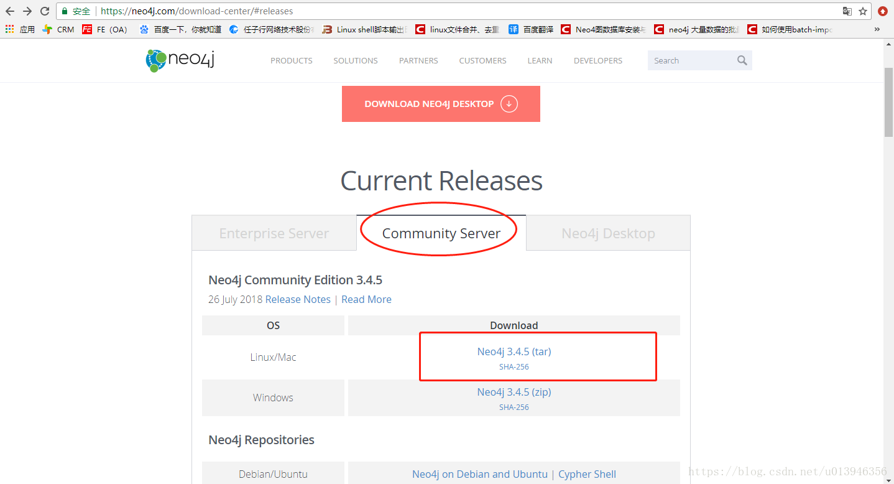
Task: Click the browser address bar URL
Action: (x=196, y=11)
